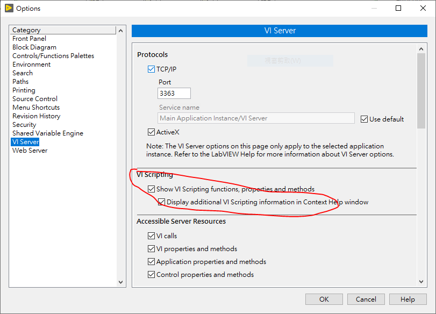Toggle VI properties and methods access
436x314 pixels.
(x=152, y=248)
